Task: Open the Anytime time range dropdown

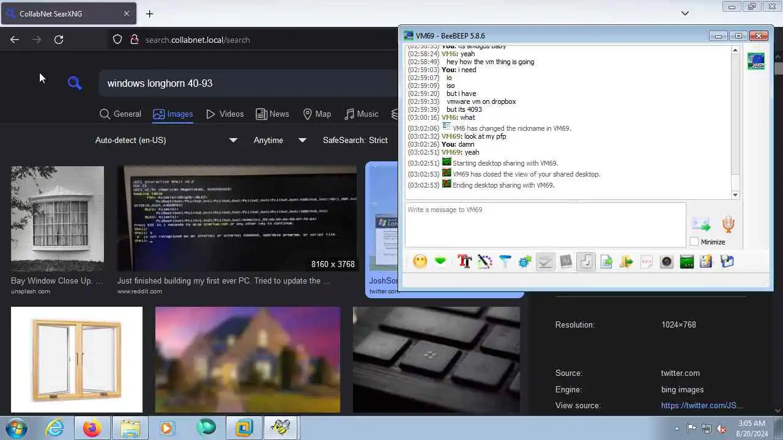Action: [280, 140]
